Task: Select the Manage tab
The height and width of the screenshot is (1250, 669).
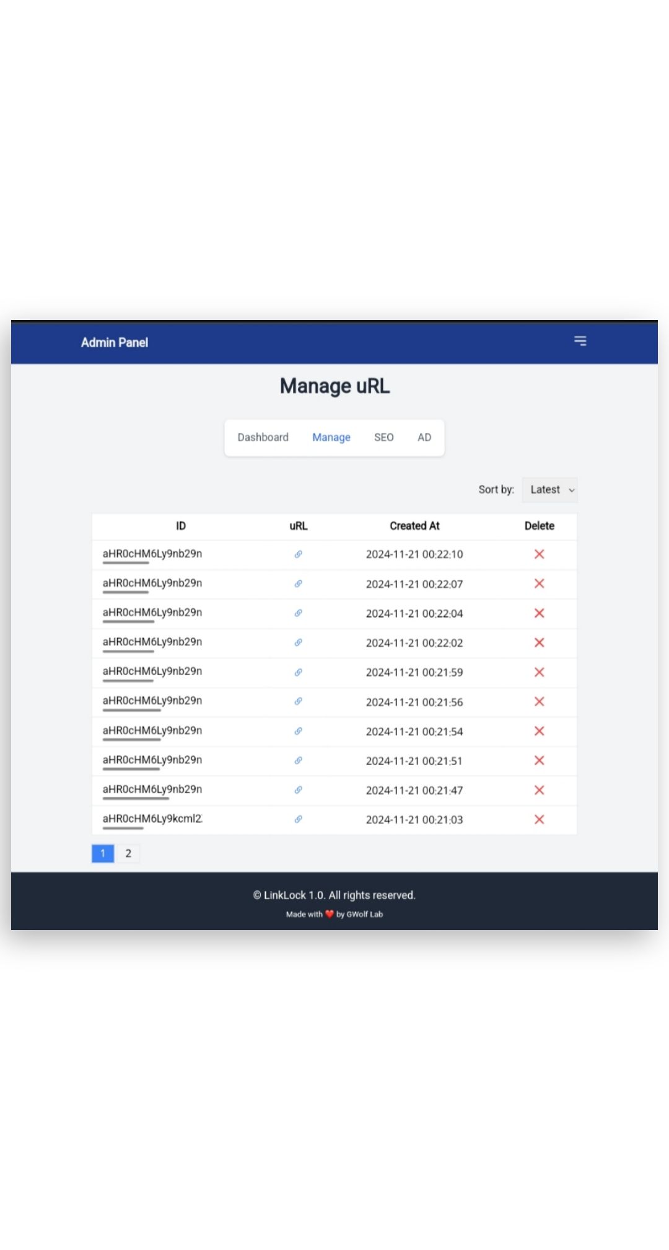Action: pos(331,437)
